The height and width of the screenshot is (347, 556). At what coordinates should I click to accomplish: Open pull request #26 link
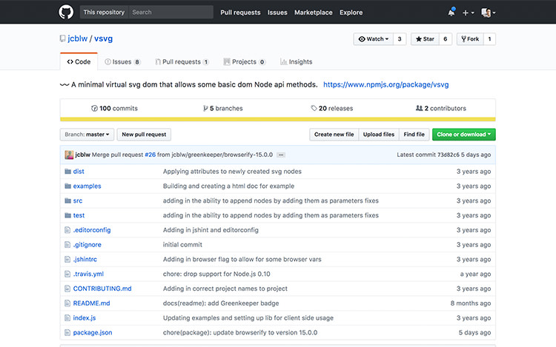150,155
